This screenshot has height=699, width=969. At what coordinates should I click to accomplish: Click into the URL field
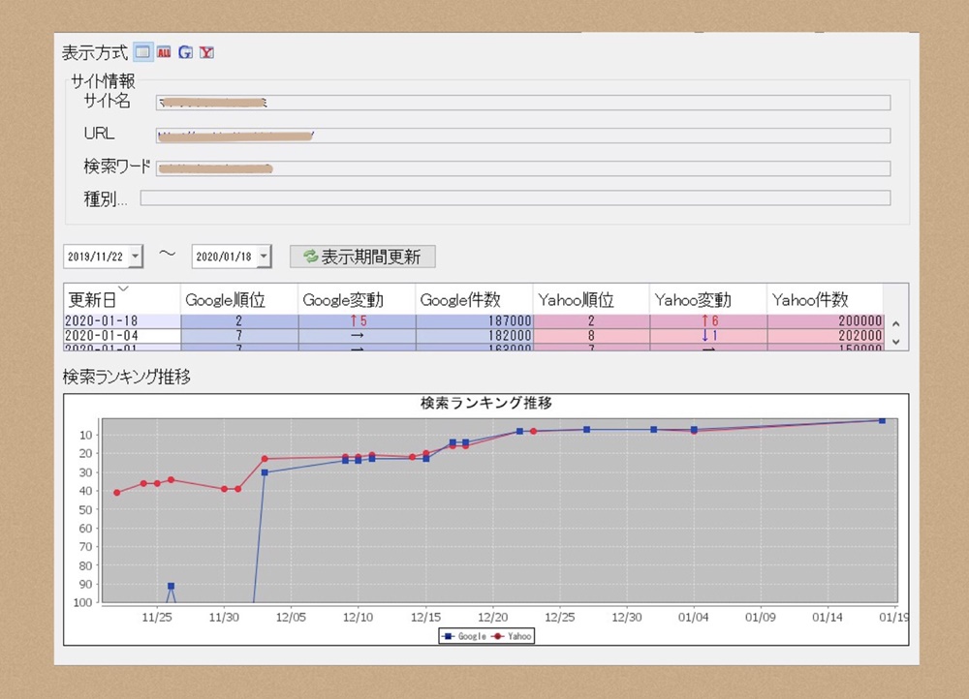[x=523, y=136]
